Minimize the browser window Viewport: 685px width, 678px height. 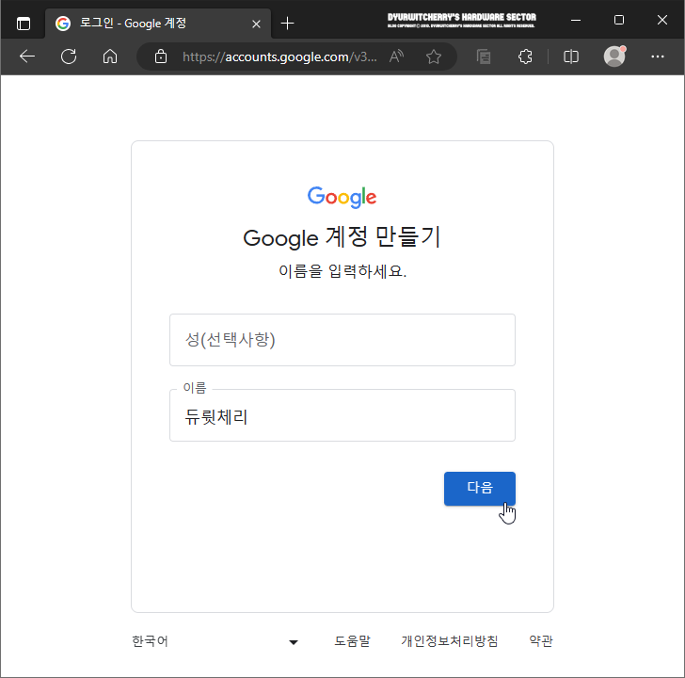click(576, 20)
